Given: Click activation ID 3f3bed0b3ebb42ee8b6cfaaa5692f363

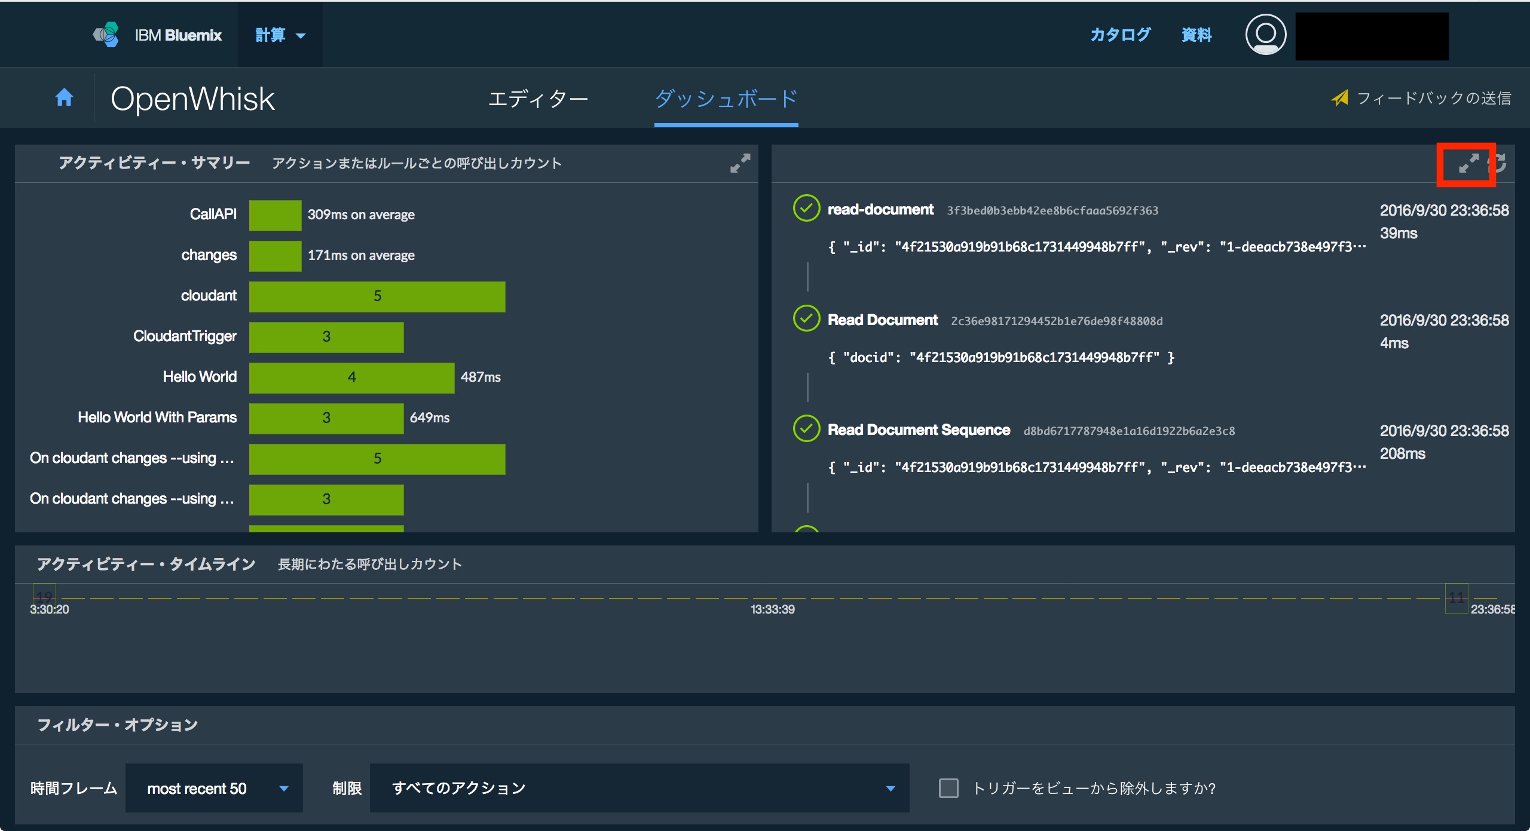Looking at the screenshot, I should (1052, 211).
